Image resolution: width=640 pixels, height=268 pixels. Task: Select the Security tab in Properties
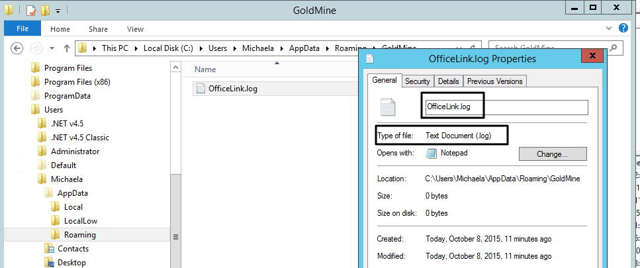pos(417,81)
